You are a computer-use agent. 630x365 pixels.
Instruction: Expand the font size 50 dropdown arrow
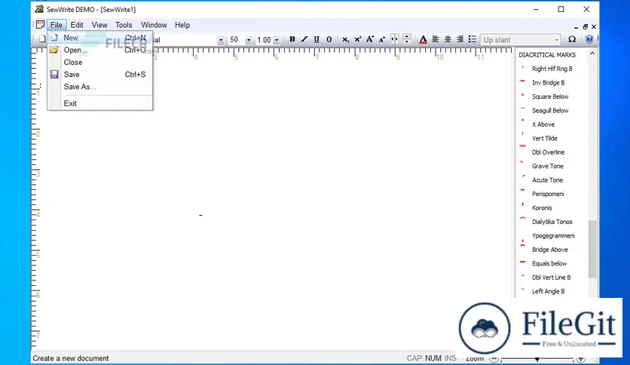click(249, 40)
